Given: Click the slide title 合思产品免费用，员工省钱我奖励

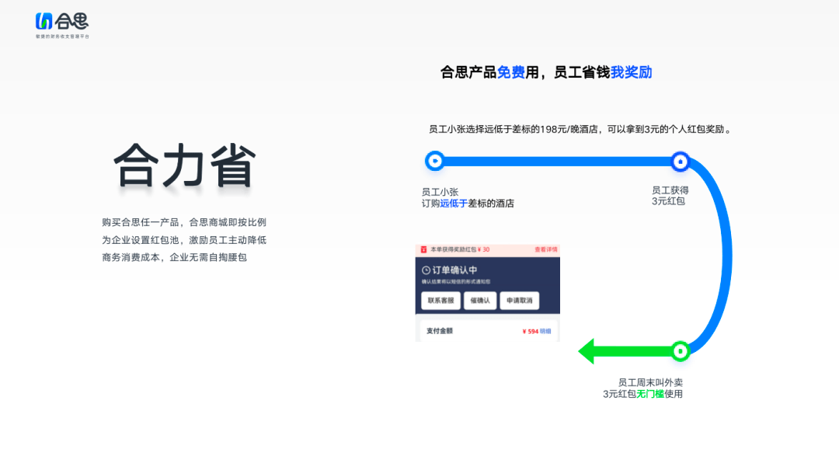Looking at the screenshot, I should (546, 72).
